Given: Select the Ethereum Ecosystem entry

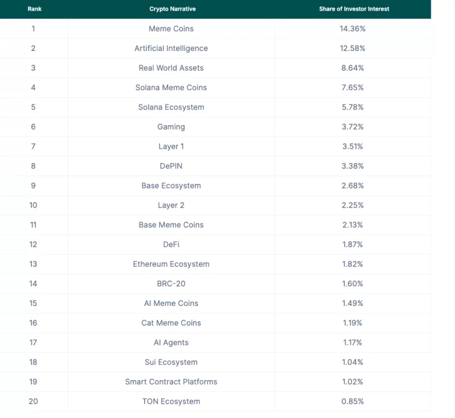Looking at the screenshot, I should point(171,264).
